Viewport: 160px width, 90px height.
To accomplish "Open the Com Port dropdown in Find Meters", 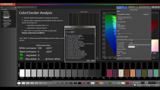I will [72, 32].
